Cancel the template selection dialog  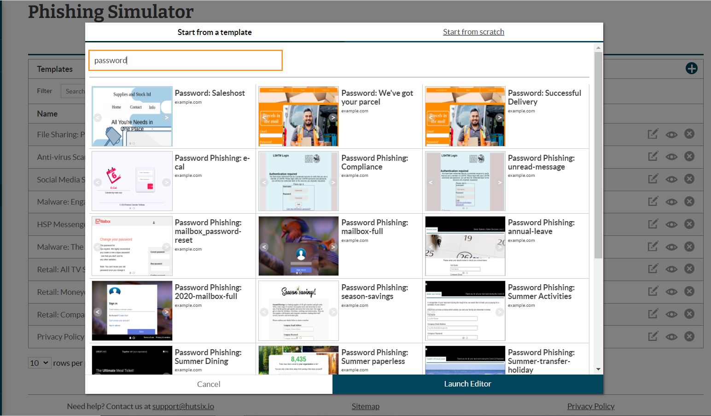[209, 384]
